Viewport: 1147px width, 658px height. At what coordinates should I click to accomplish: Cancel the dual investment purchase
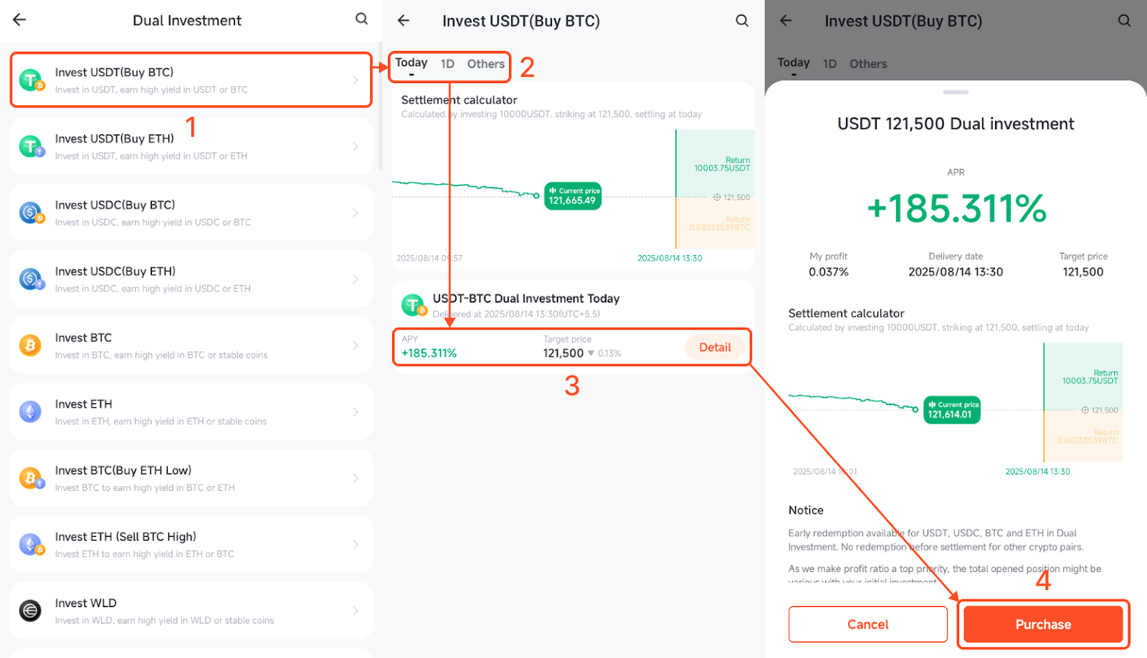[x=867, y=624]
